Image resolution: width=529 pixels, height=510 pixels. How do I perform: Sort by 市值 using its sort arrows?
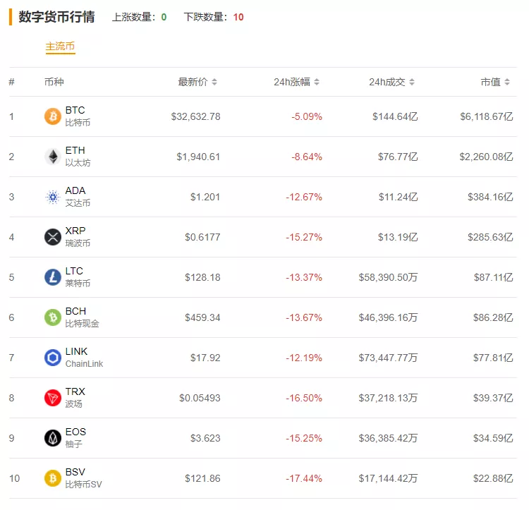(x=506, y=82)
